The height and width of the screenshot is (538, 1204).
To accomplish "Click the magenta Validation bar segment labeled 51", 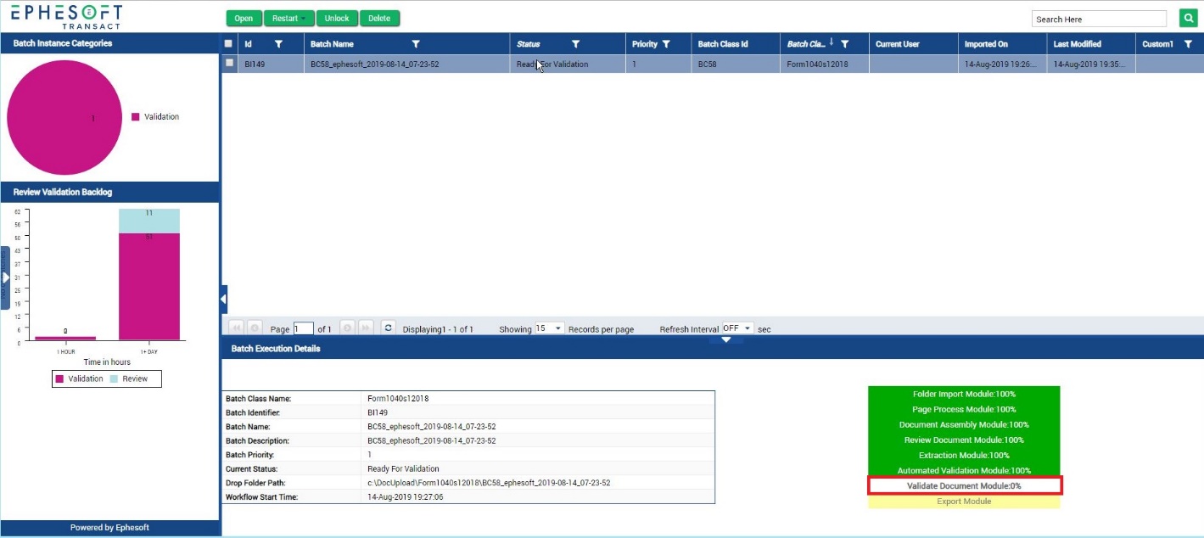I will (149, 287).
